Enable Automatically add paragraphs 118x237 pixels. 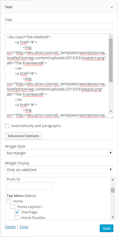7,126
